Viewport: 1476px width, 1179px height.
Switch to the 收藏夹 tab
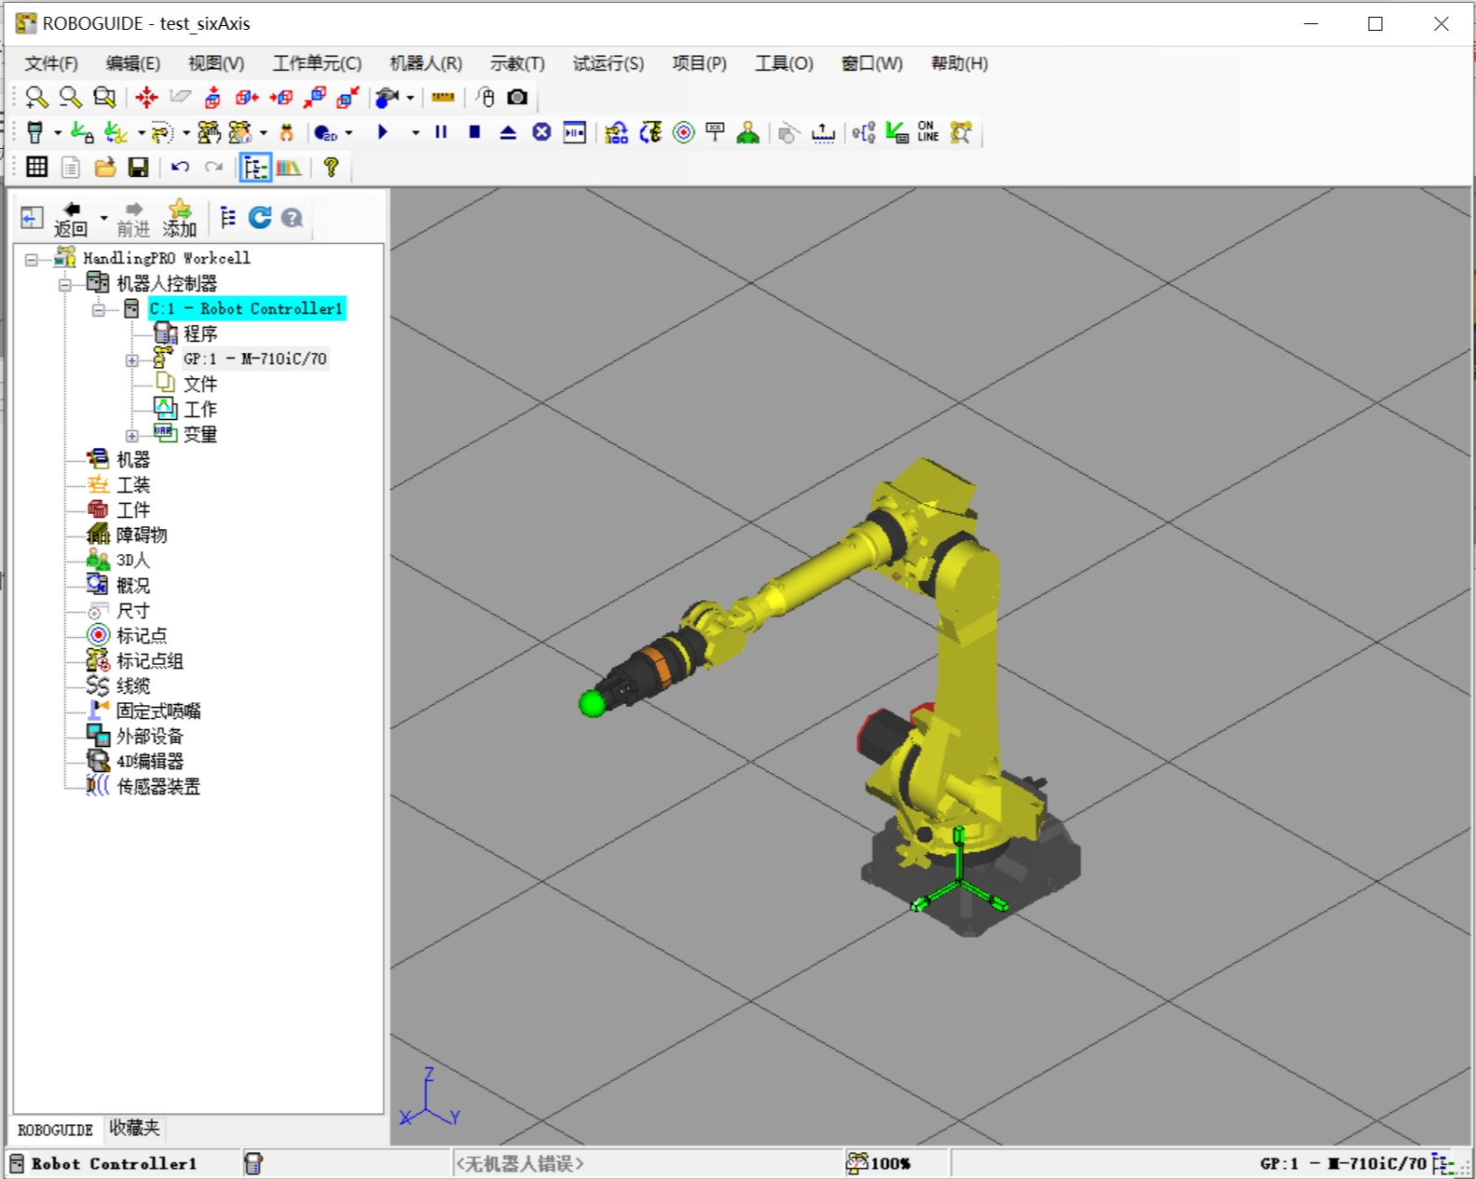point(134,1128)
